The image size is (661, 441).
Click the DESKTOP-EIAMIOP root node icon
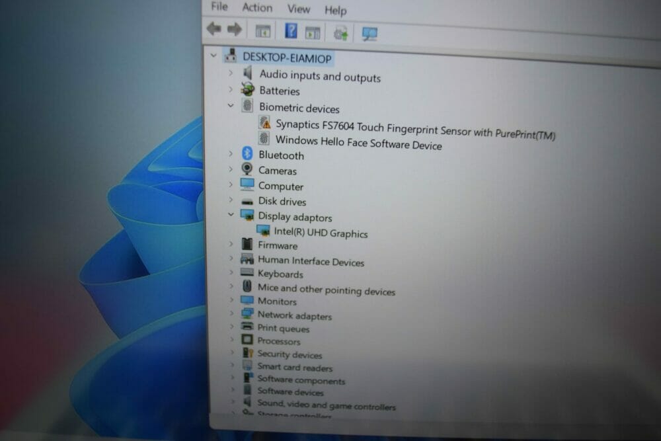click(231, 56)
